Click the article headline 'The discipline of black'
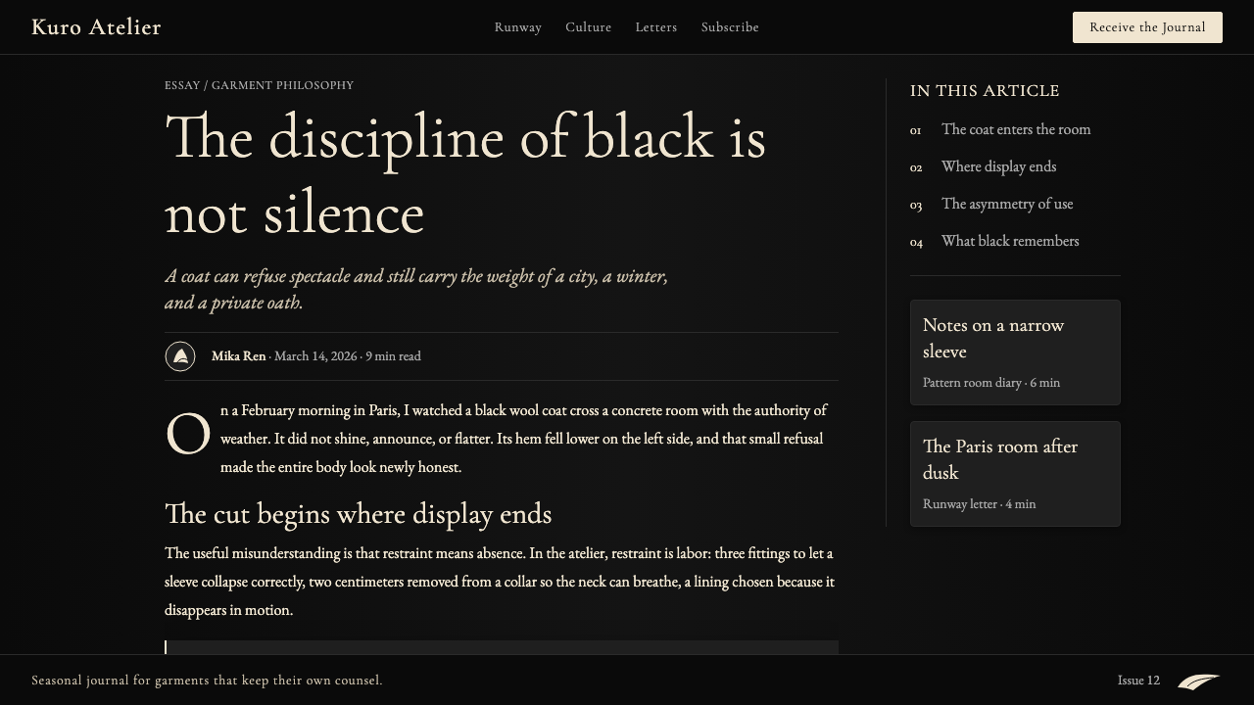This screenshot has height=705, width=1254. (x=465, y=174)
